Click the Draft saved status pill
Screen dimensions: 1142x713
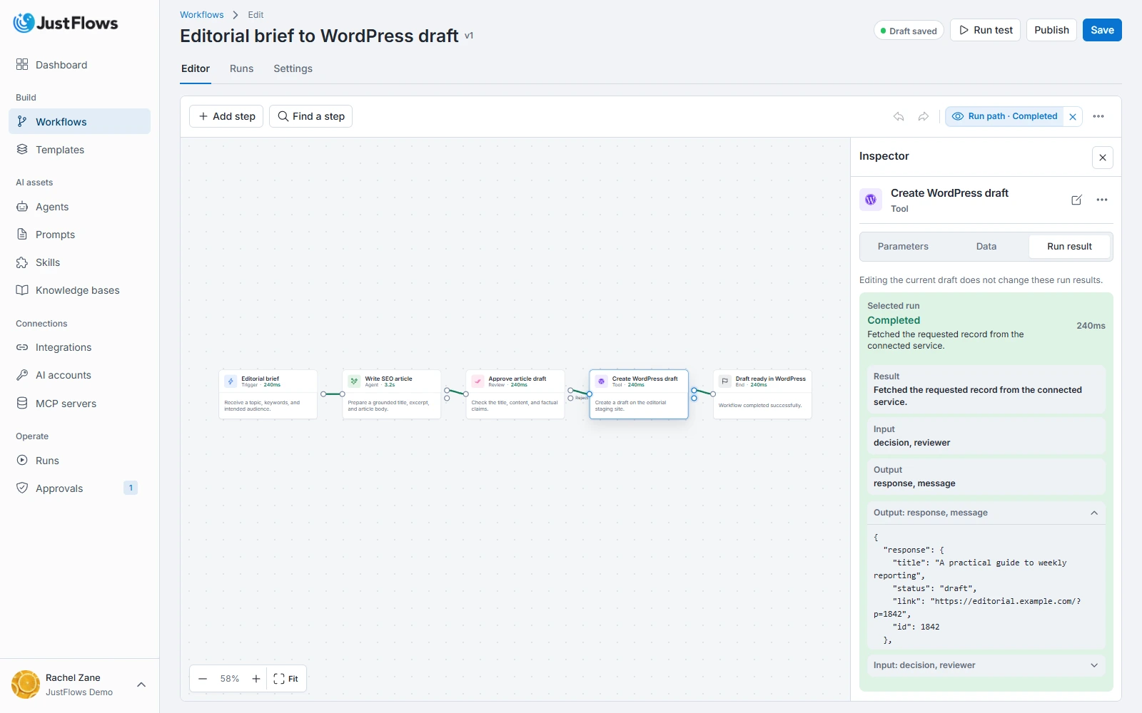point(909,31)
